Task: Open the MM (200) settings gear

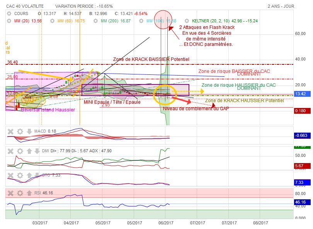Action: pos(95,21)
